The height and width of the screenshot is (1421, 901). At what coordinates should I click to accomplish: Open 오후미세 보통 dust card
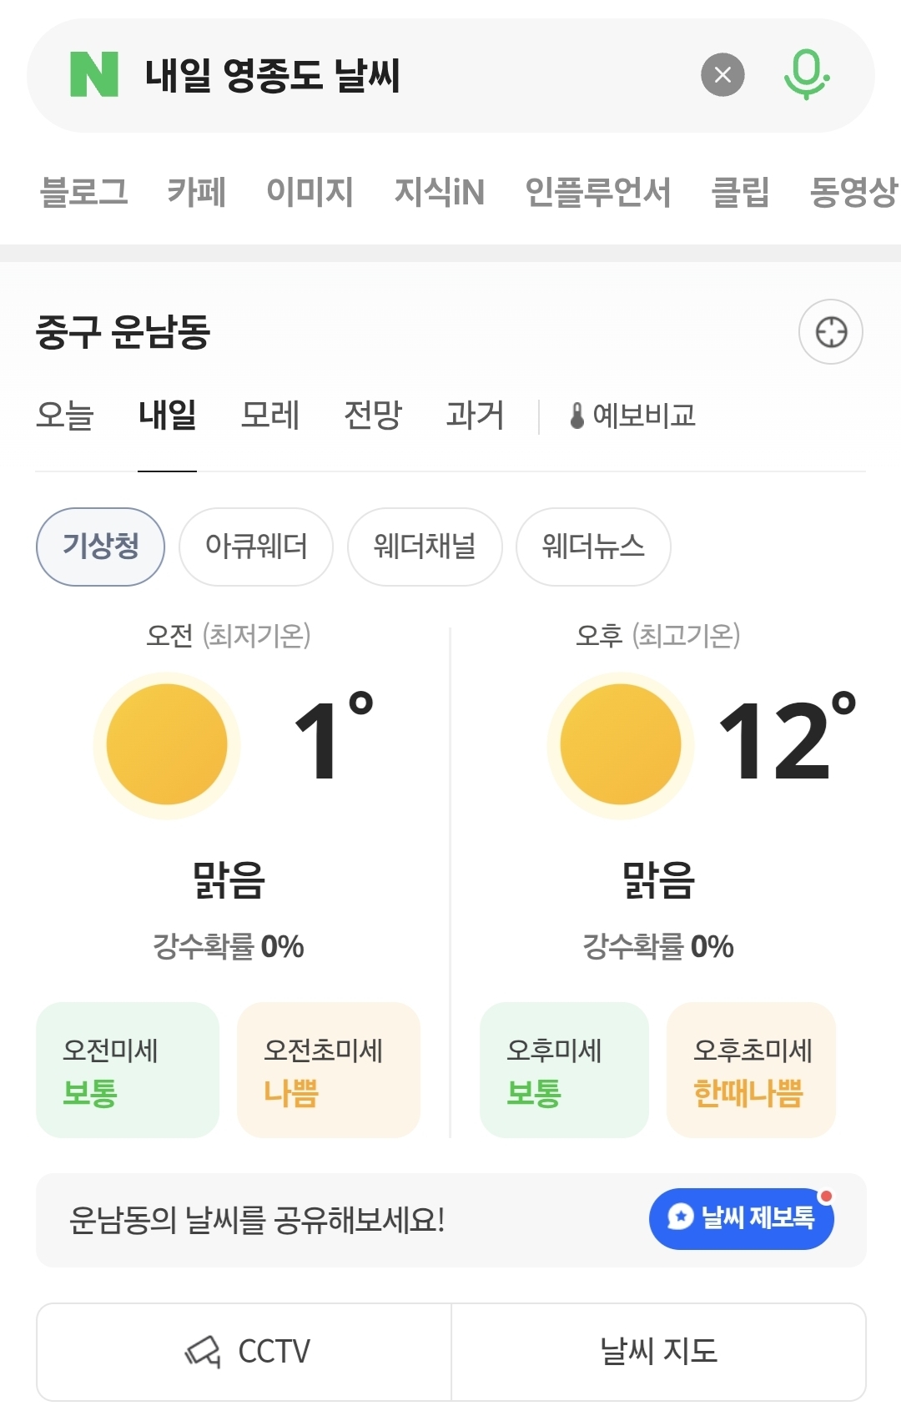[x=563, y=1070]
